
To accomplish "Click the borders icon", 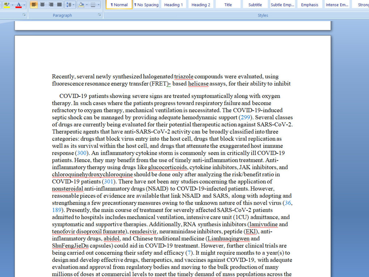I will tap(93, 5).
